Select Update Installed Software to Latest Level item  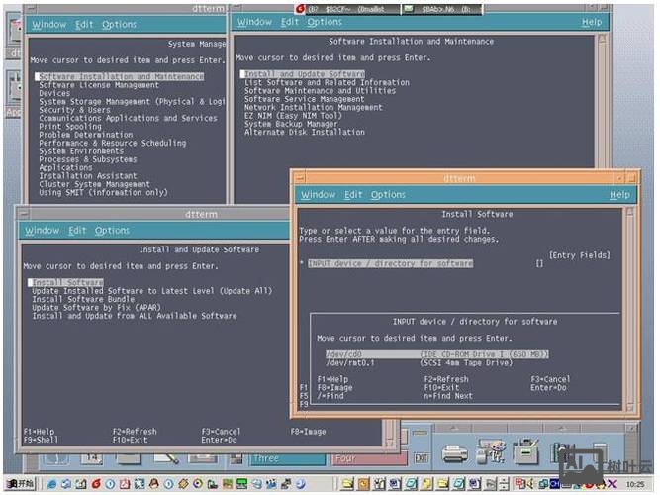tap(150, 291)
